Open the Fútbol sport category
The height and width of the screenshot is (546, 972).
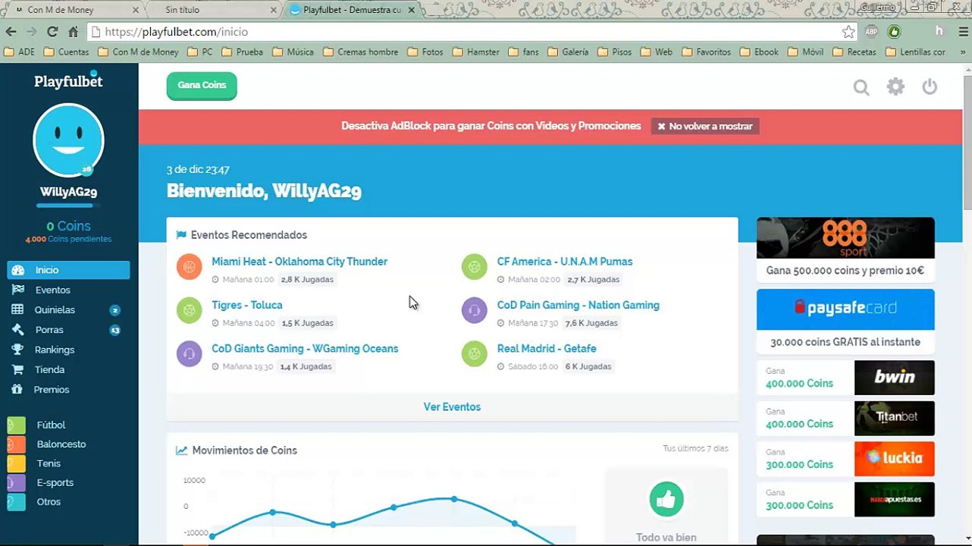[50, 425]
